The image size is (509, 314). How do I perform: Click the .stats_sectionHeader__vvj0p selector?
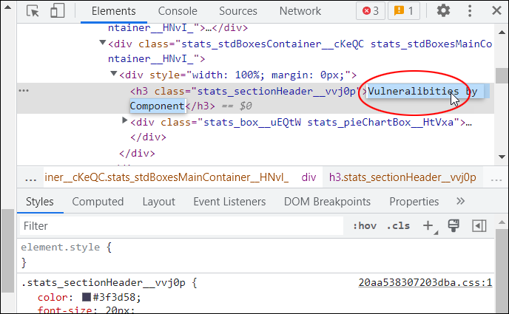[104, 283]
